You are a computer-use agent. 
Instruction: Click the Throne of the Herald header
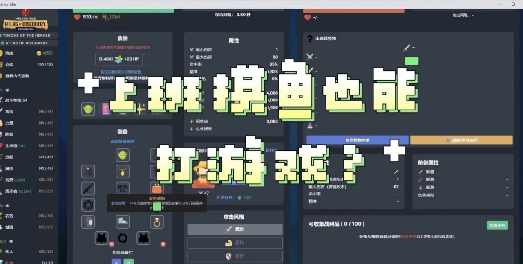tap(27, 35)
